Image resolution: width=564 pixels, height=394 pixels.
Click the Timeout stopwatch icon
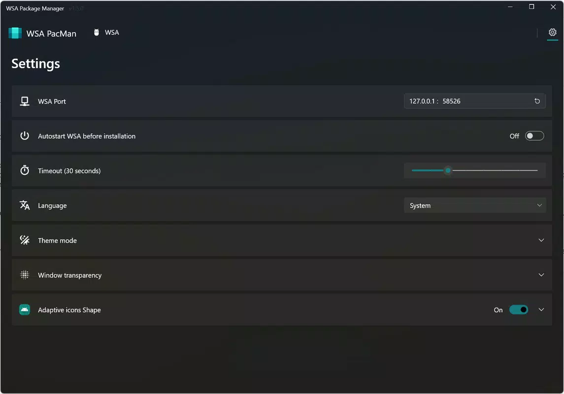pos(25,170)
